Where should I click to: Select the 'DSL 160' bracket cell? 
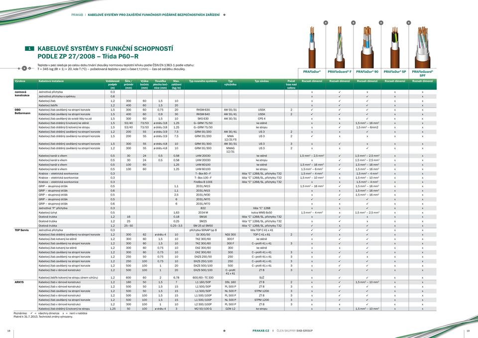coord(230,282)
